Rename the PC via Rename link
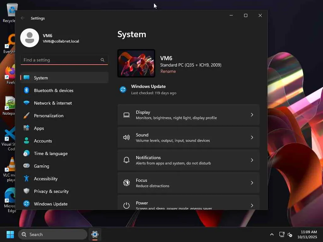Viewport: 323px width, 242px height. pos(168,71)
